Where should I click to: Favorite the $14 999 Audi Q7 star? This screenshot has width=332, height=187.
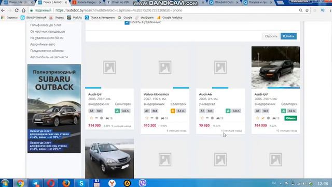pos(257,118)
